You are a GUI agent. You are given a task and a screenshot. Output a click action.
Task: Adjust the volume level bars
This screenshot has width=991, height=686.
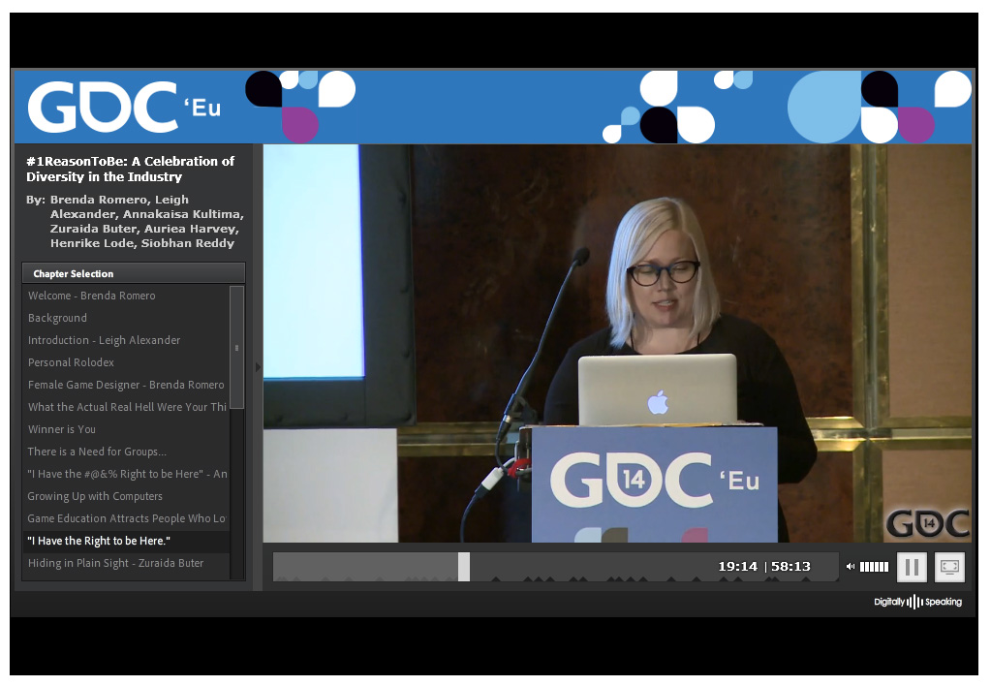874,567
